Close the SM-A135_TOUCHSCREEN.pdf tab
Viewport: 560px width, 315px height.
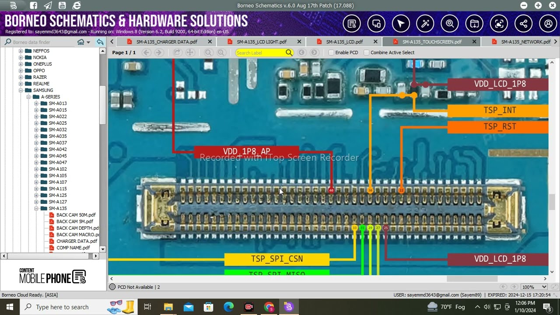[474, 42]
